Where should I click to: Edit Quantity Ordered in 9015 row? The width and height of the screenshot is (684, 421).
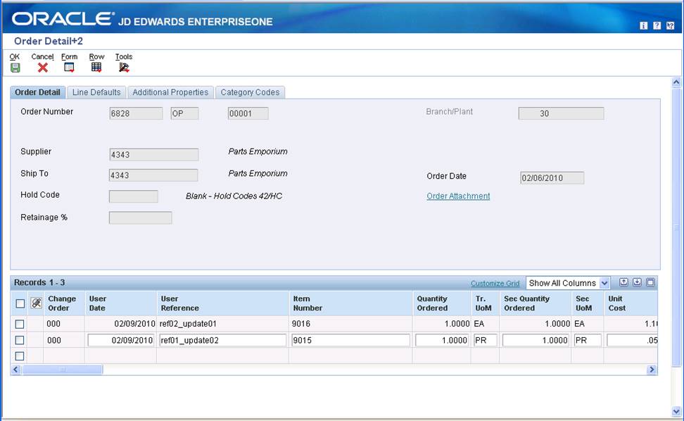(x=442, y=340)
